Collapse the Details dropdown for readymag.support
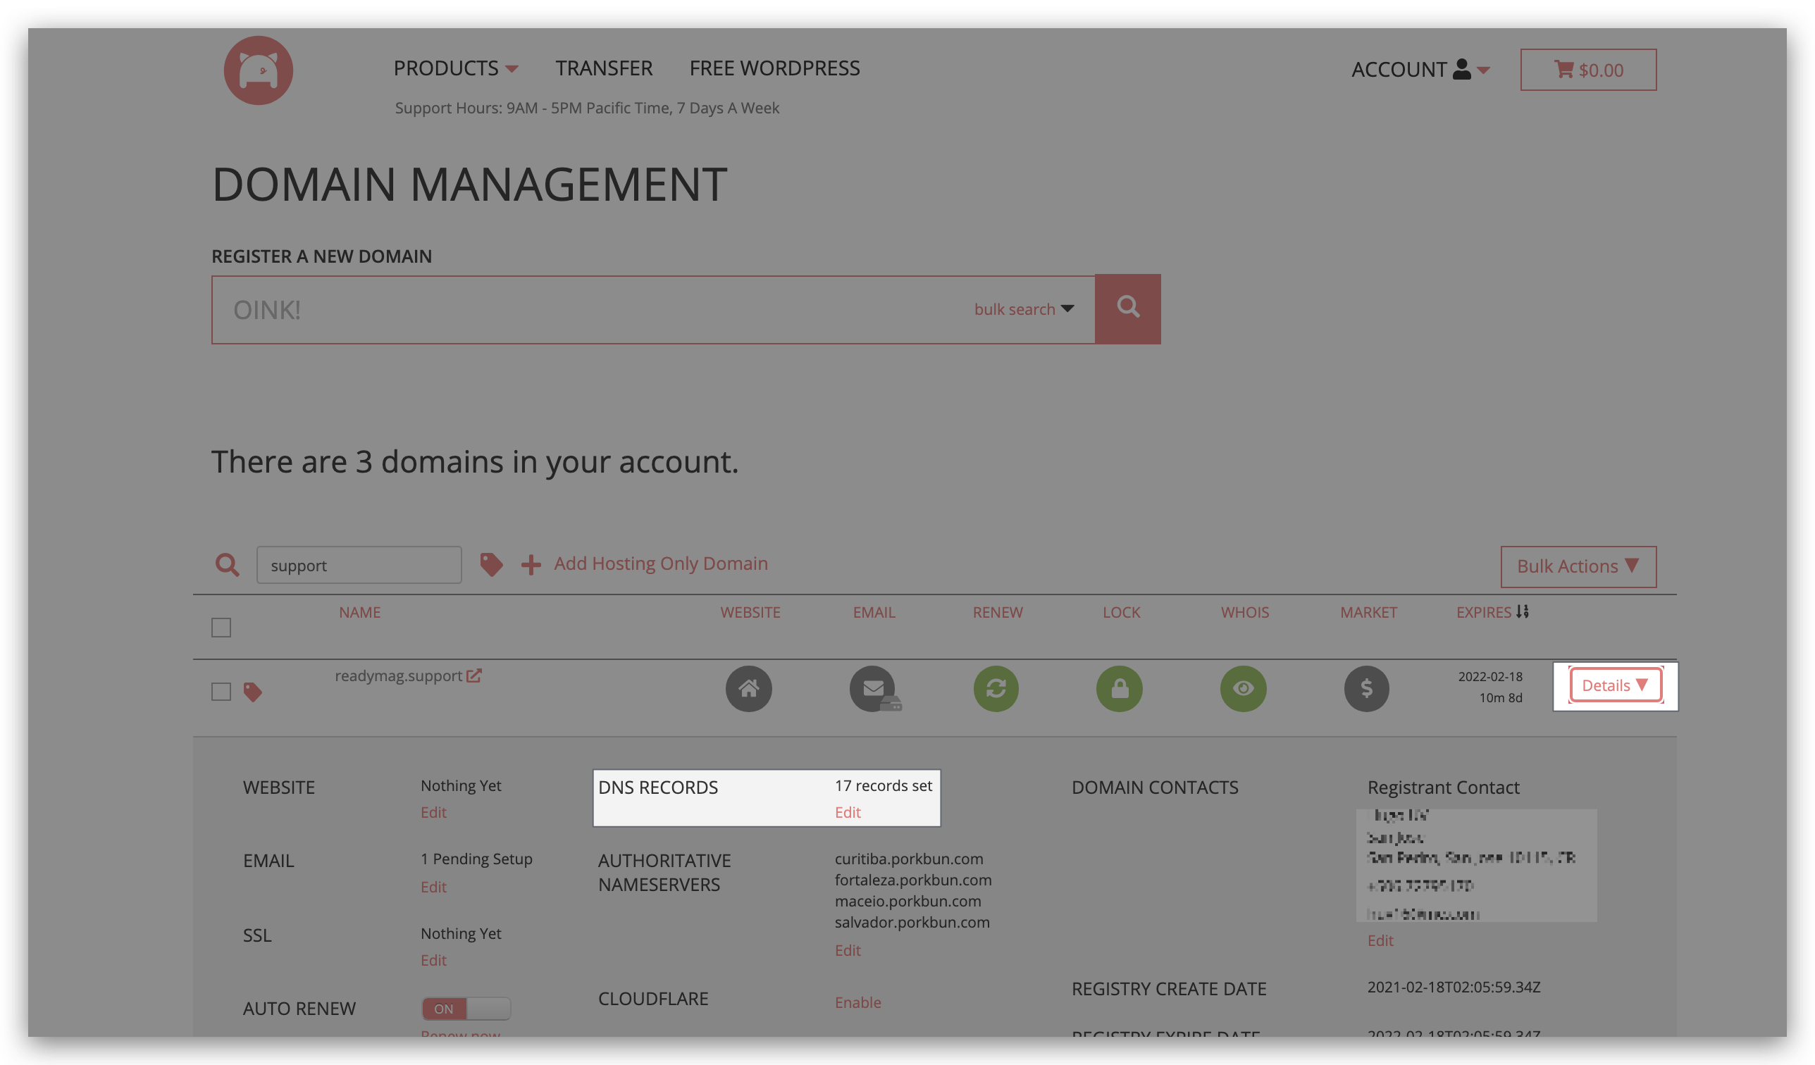 pos(1614,685)
